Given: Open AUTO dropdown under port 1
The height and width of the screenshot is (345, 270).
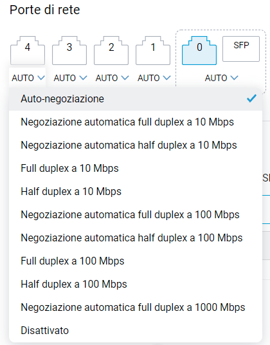Looking at the screenshot, I should click(154, 78).
